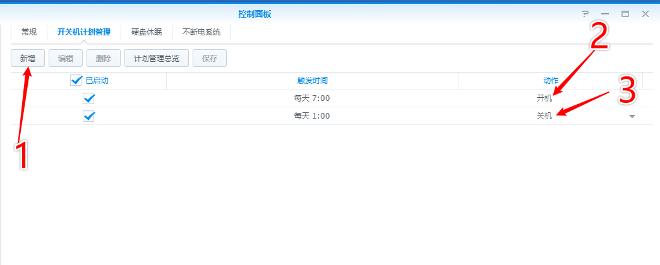Click the 动作 column header
The height and width of the screenshot is (265, 660).
[x=551, y=81]
